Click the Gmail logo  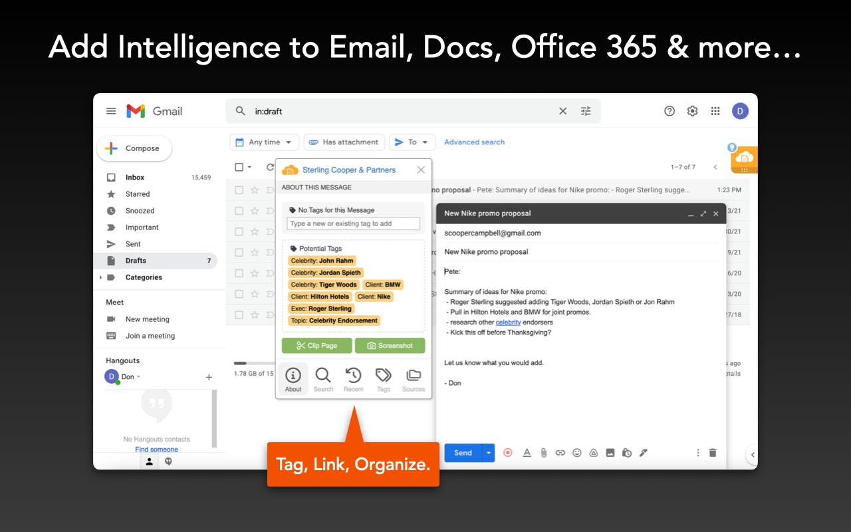click(x=154, y=111)
